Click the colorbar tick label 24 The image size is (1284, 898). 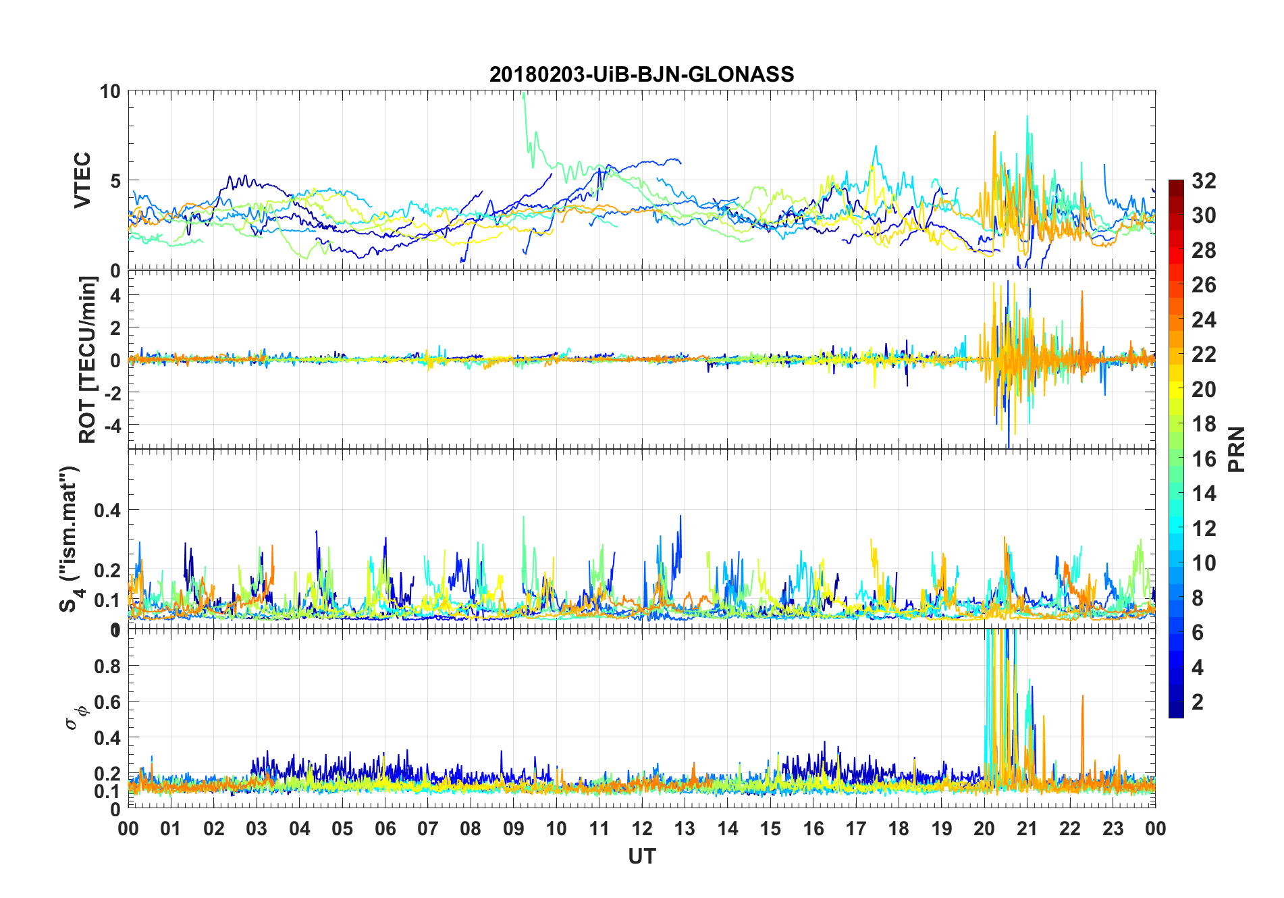coord(1204,319)
